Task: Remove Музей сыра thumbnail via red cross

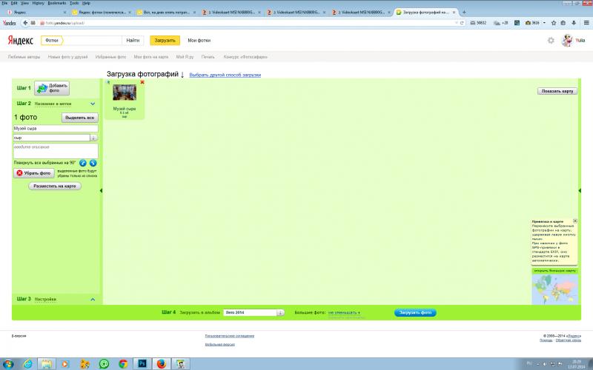Action: pyautogui.click(x=142, y=82)
